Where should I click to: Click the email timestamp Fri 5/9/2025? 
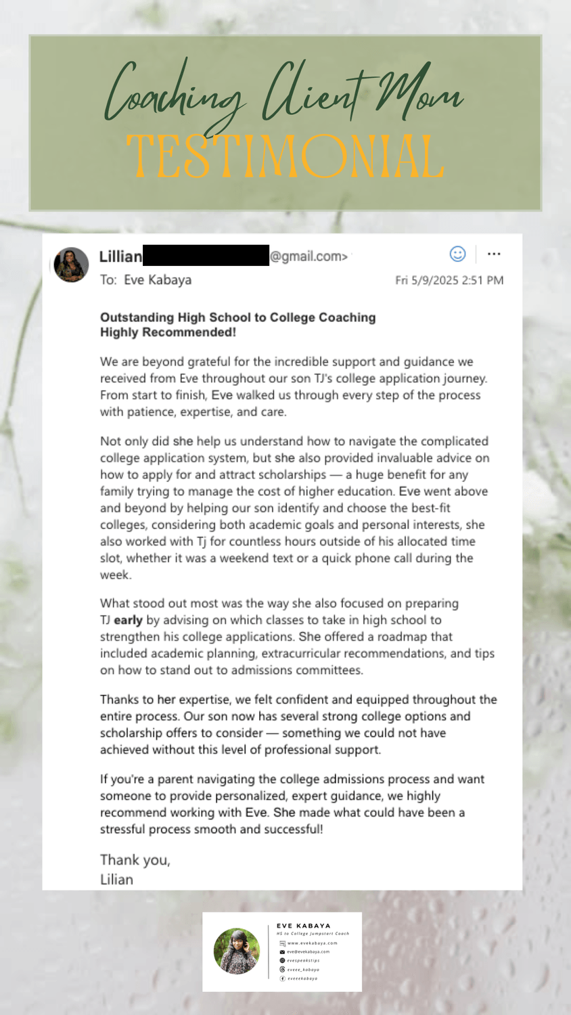(x=449, y=279)
